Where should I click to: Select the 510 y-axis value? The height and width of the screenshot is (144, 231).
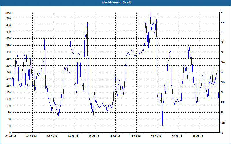click(x=8, y=18)
